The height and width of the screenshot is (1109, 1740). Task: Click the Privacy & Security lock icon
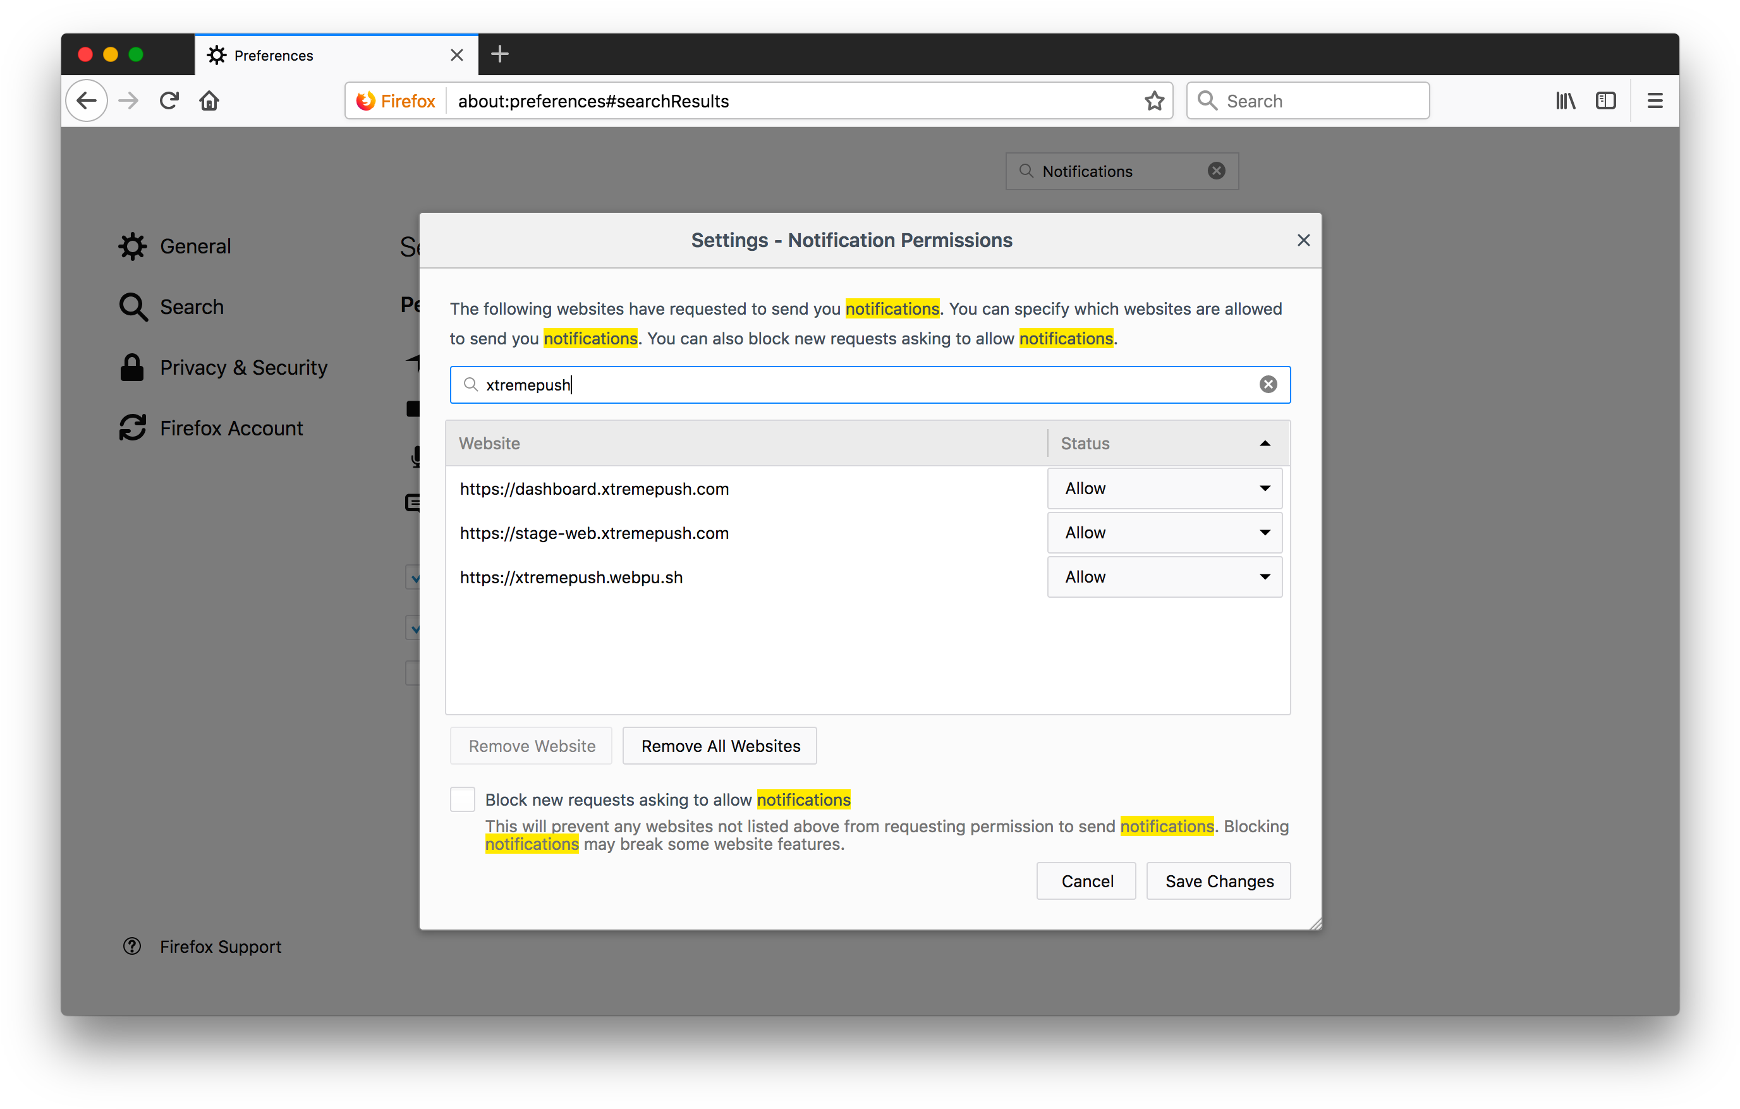(x=131, y=368)
